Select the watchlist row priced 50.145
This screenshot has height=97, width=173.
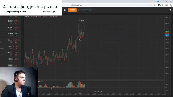coord(11,65)
